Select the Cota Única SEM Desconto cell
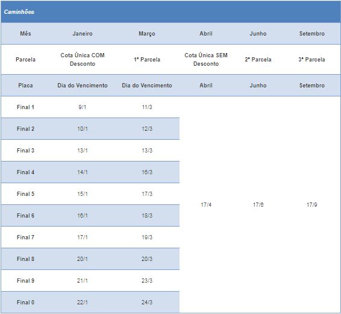 pyautogui.click(x=206, y=60)
